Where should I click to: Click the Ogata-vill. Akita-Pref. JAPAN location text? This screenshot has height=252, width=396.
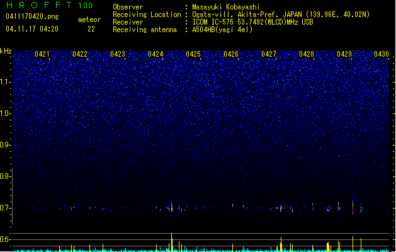click(x=281, y=14)
